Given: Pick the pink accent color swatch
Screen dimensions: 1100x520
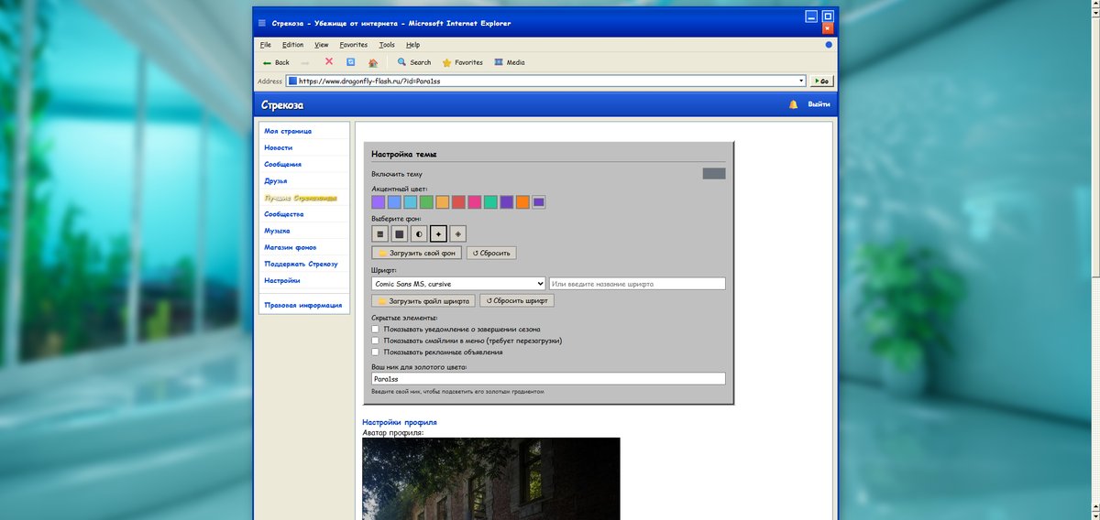Looking at the screenshot, I should [x=475, y=202].
